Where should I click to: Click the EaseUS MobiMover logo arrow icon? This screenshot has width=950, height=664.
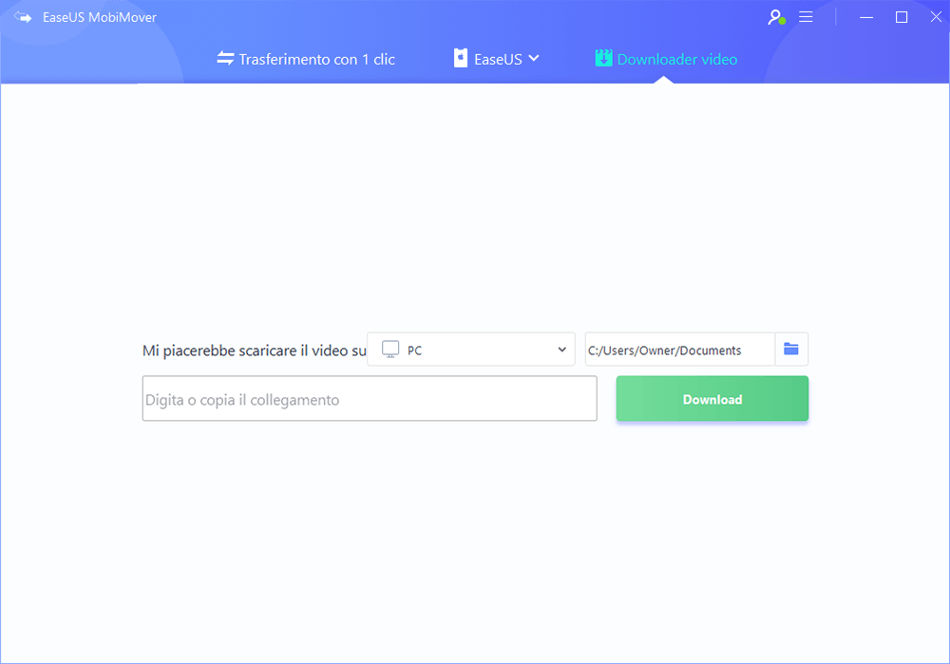pos(23,17)
